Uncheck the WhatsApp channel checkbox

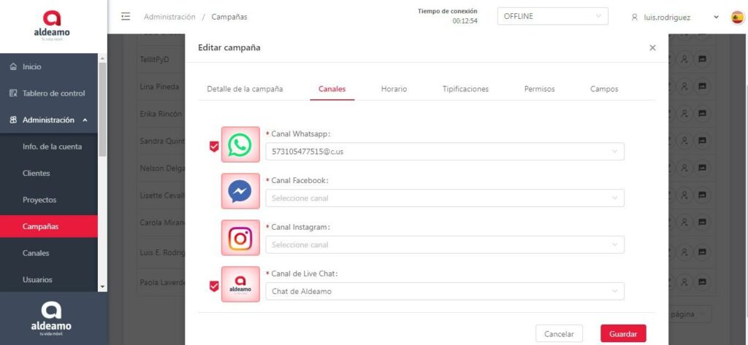(x=213, y=146)
